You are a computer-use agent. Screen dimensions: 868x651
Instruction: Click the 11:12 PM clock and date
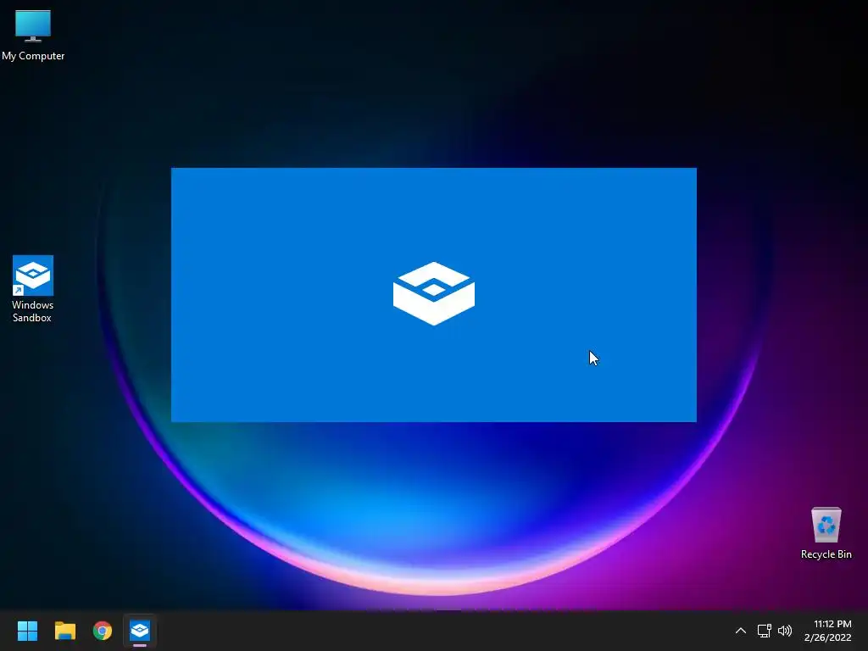[827, 631]
